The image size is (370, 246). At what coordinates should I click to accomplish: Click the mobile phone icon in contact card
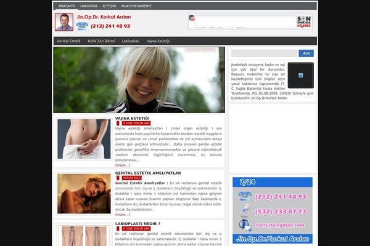click(244, 210)
